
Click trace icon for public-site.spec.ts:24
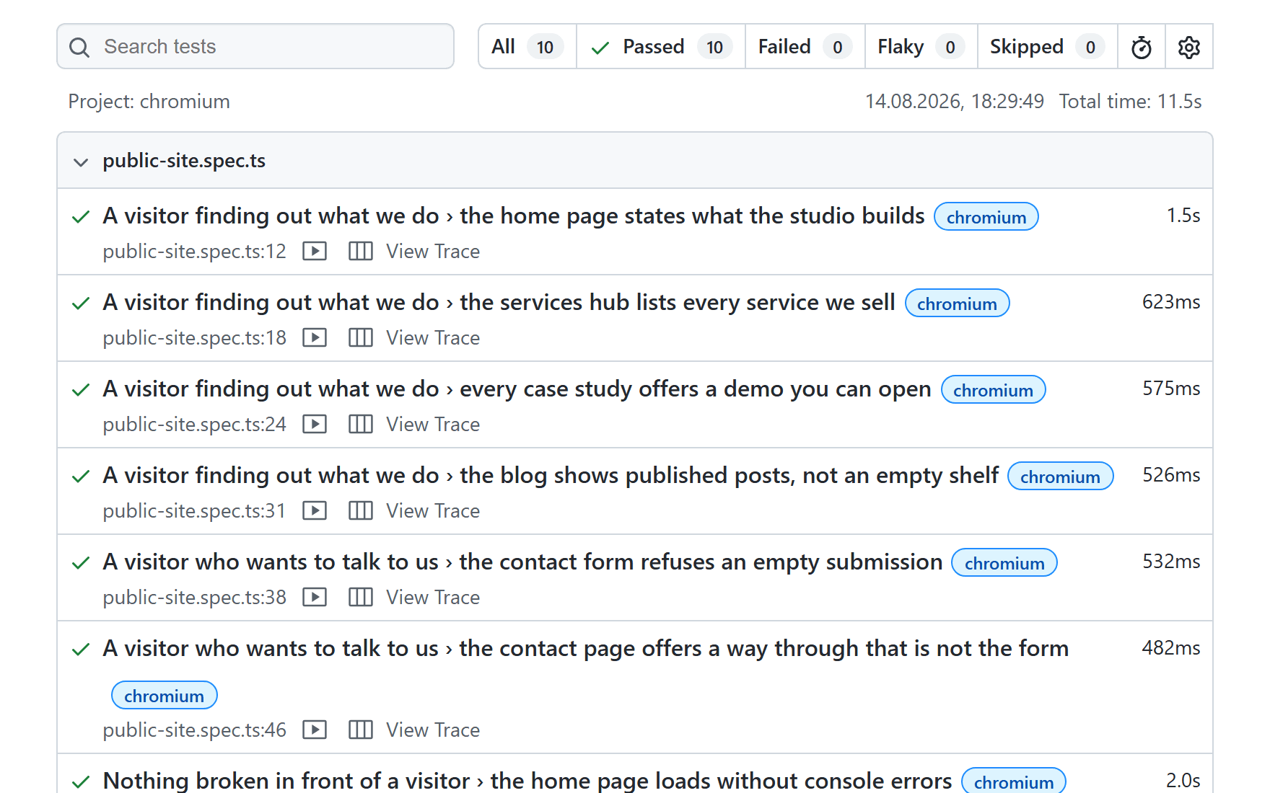point(361,425)
